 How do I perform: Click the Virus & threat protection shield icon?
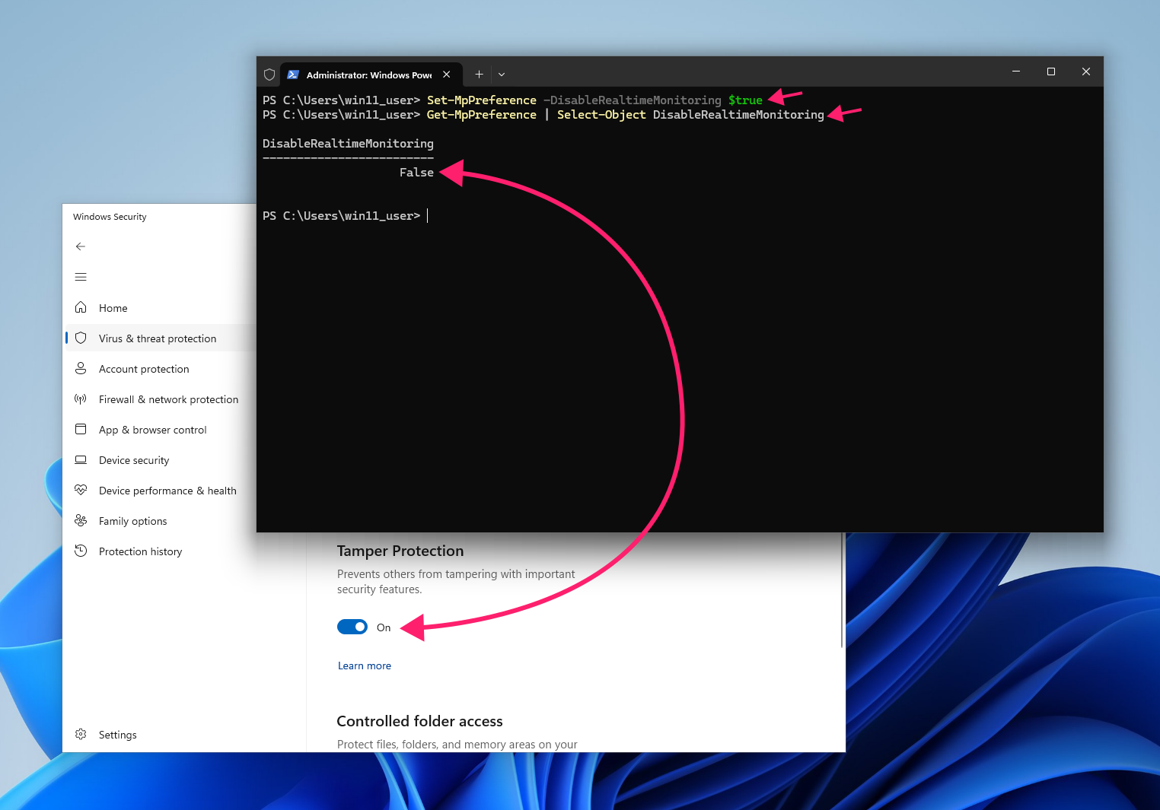pyautogui.click(x=81, y=338)
